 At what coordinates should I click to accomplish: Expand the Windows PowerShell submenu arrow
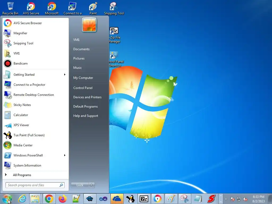pyautogui.click(x=65, y=155)
